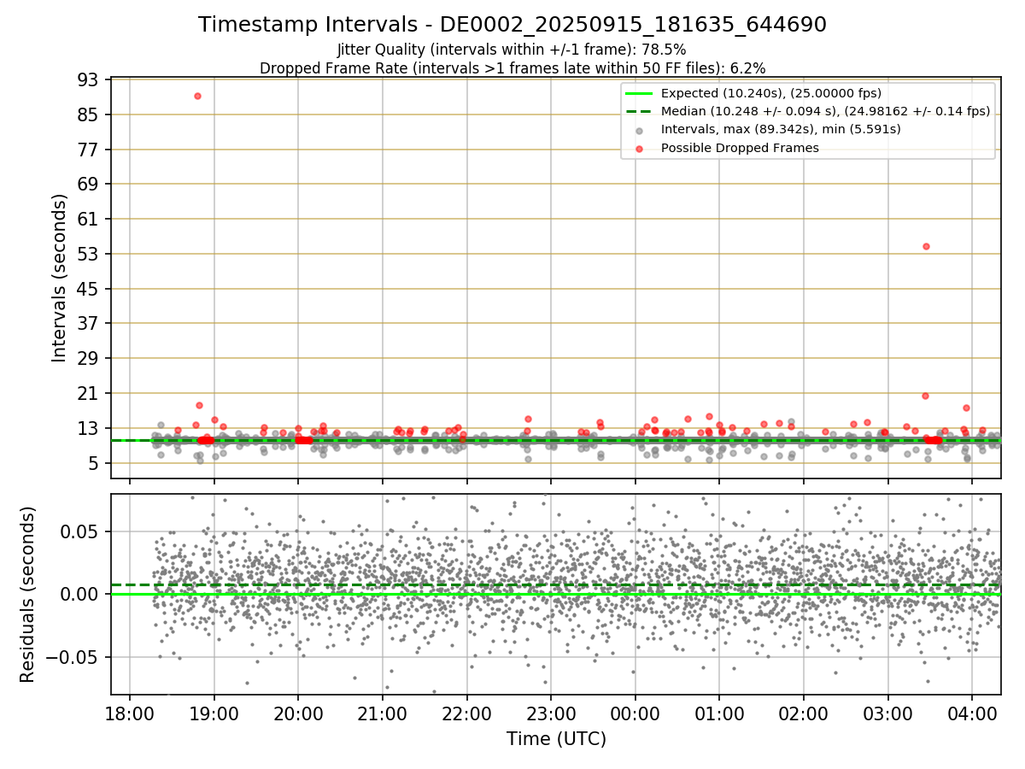The width and height of the screenshot is (1025, 769).
Task: Click the red marker sample beside 'Possible Dropped Frames' in legend
Action: click(x=640, y=148)
